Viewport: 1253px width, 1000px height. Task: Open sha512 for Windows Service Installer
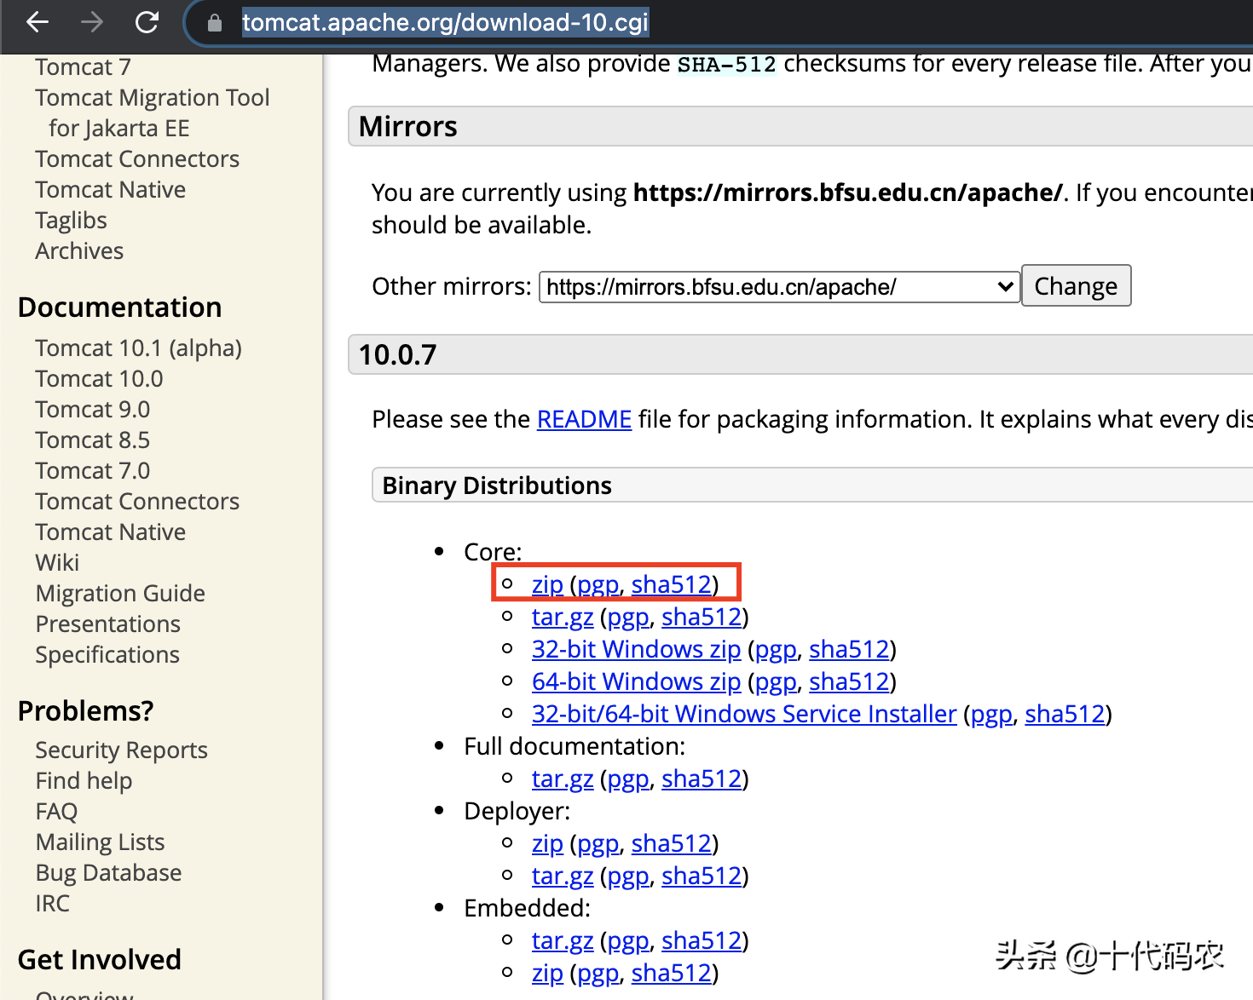pos(1065,714)
